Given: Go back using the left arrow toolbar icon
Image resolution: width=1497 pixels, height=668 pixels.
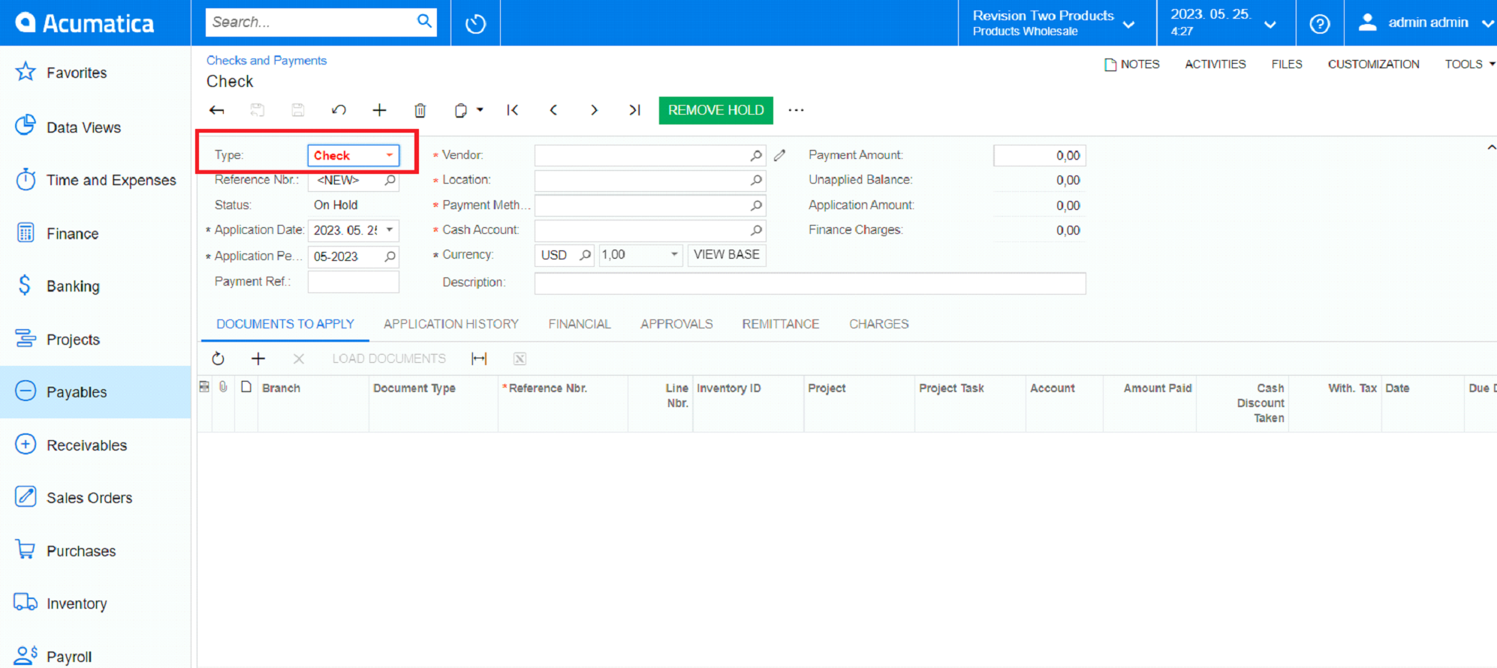Looking at the screenshot, I should (x=217, y=110).
